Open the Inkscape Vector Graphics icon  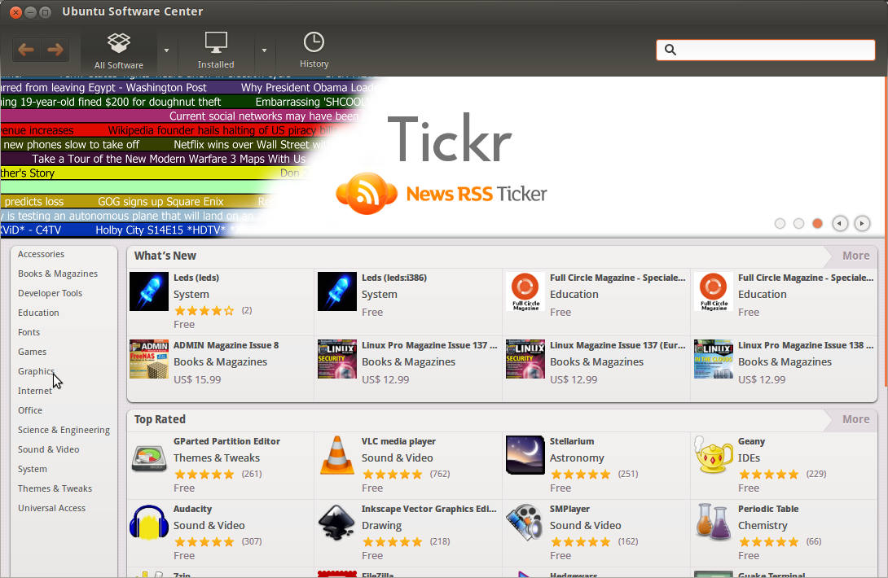tap(337, 523)
